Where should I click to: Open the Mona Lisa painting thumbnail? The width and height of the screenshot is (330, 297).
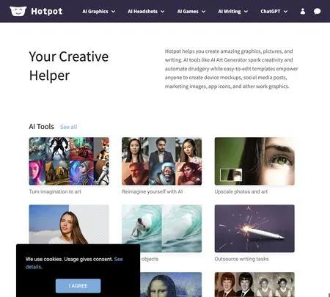click(x=171, y=285)
